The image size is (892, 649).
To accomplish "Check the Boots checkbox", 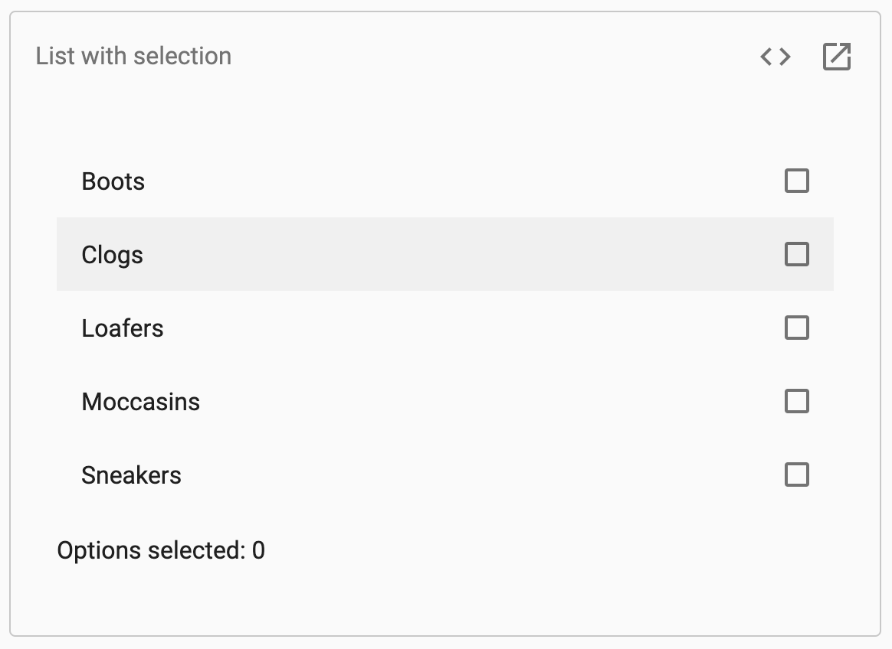I will point(796,181).
